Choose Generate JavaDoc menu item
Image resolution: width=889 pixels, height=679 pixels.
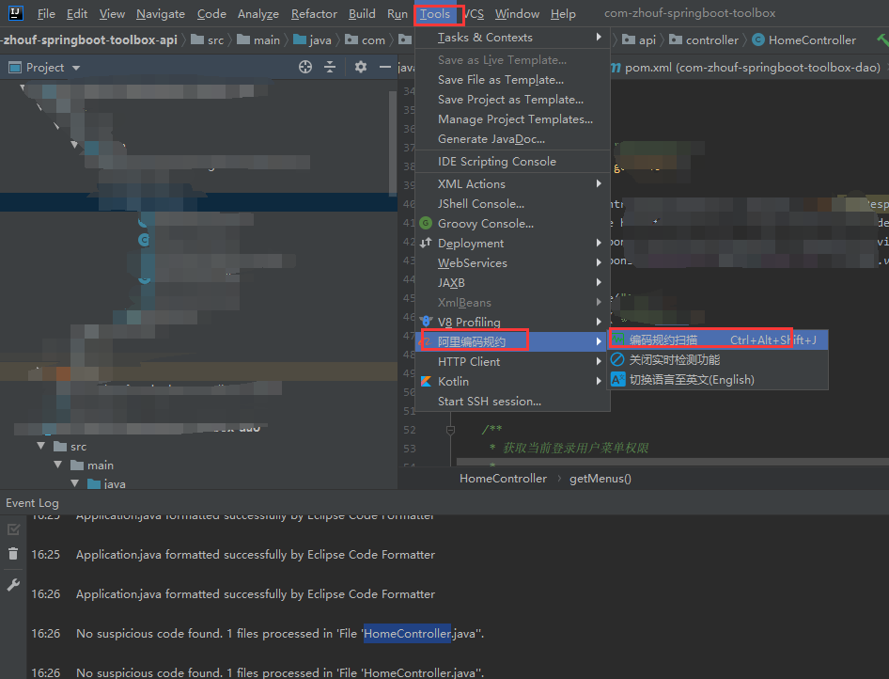pyautogui.click(x=512, y=139)
